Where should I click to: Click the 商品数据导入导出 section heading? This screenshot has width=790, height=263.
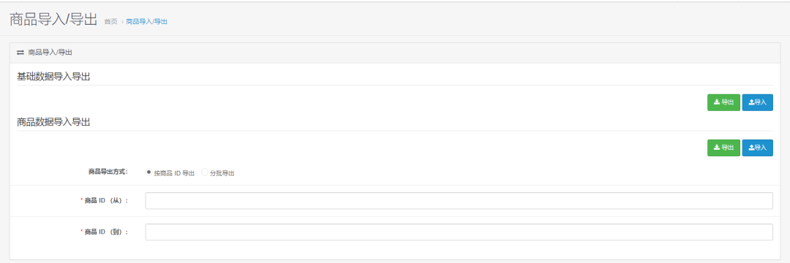[53, 122]
